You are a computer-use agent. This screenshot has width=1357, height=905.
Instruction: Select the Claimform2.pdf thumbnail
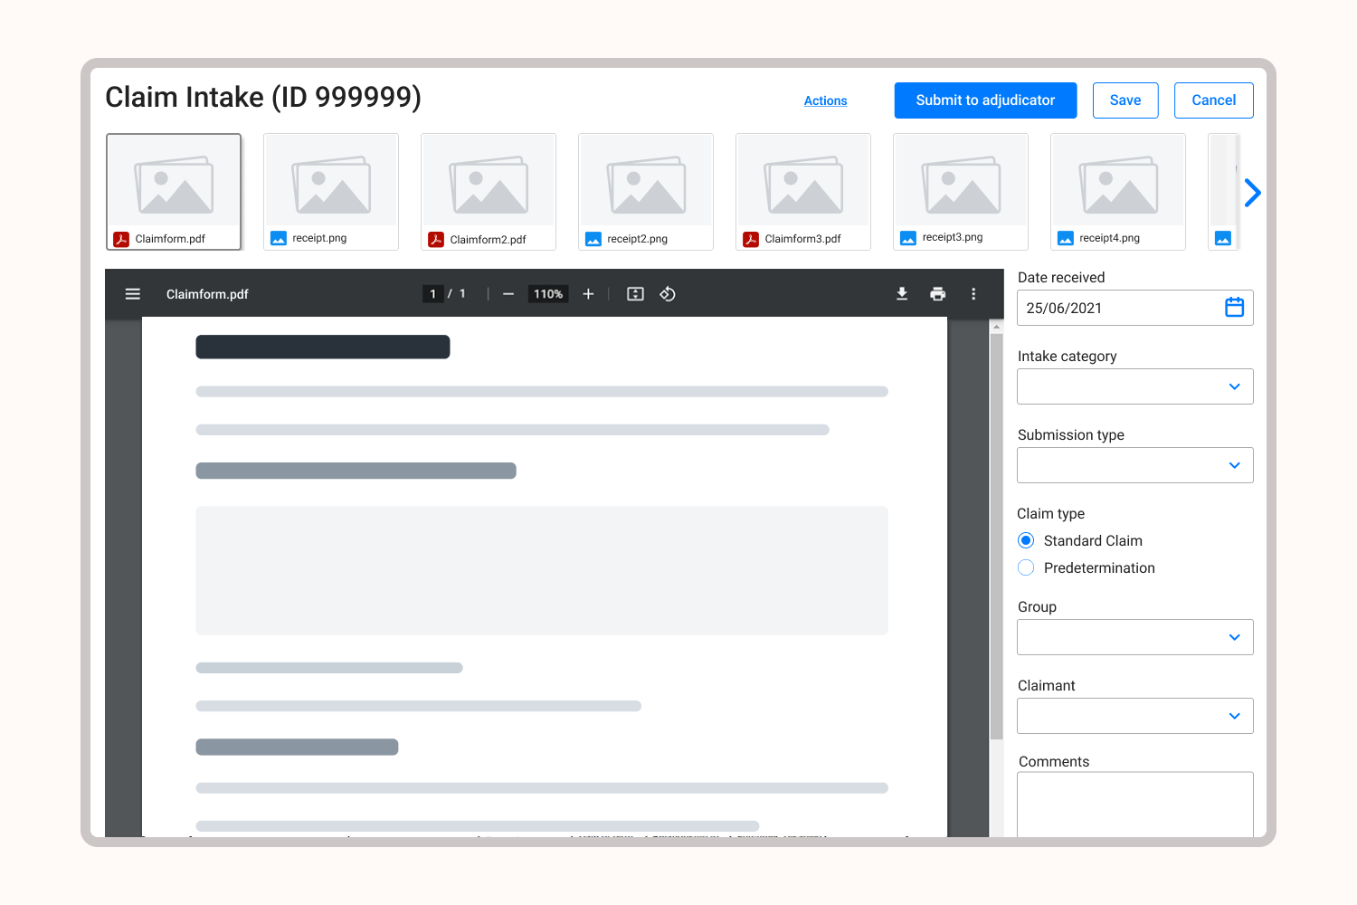[489, 192]
